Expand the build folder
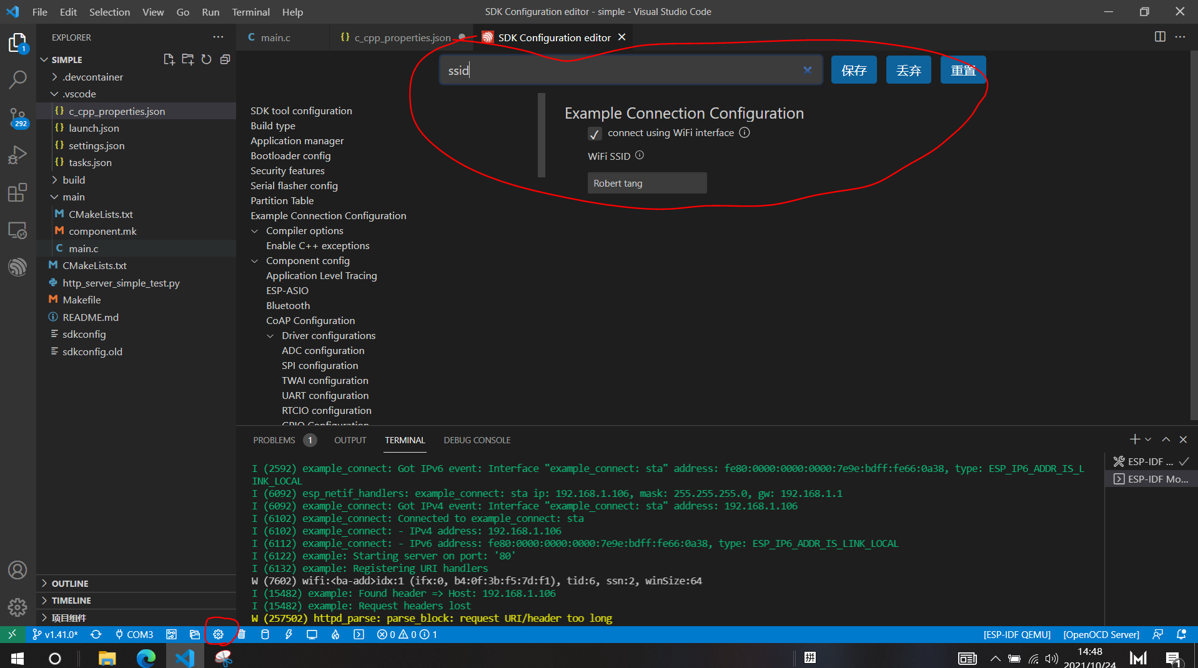Screen dimensions: 1198x668 point(54,180)
